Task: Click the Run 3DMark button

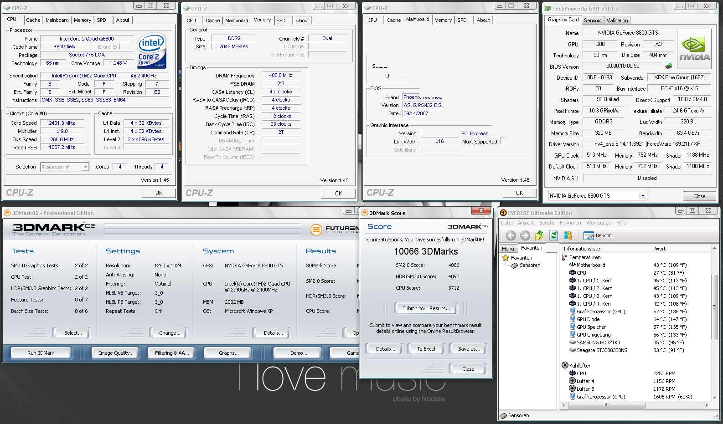Action: pyautogui.click(x=41, y=353)
